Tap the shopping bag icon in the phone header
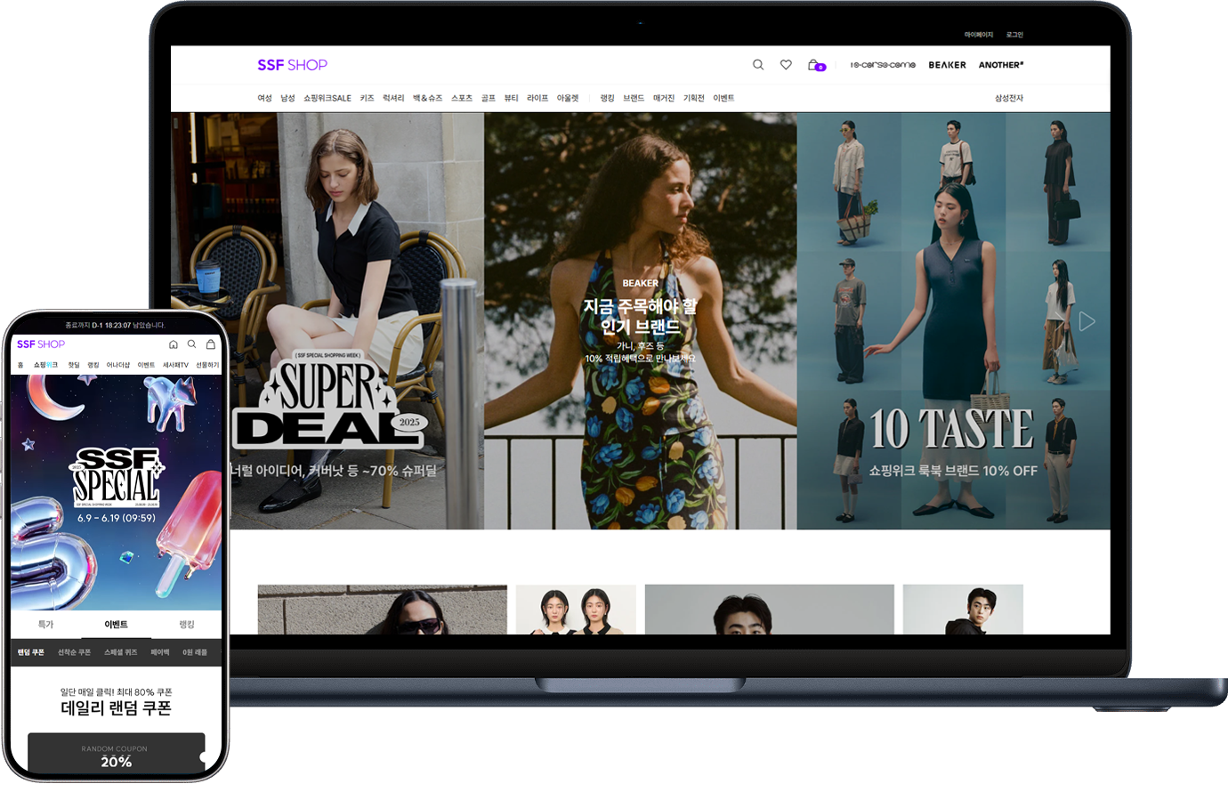The image size is (1228, 792). point(211,344)
